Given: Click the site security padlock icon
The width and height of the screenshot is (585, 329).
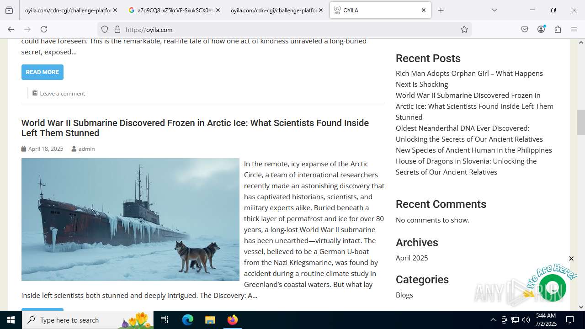Looking at the screenshot, I should (x=117, y=29).
